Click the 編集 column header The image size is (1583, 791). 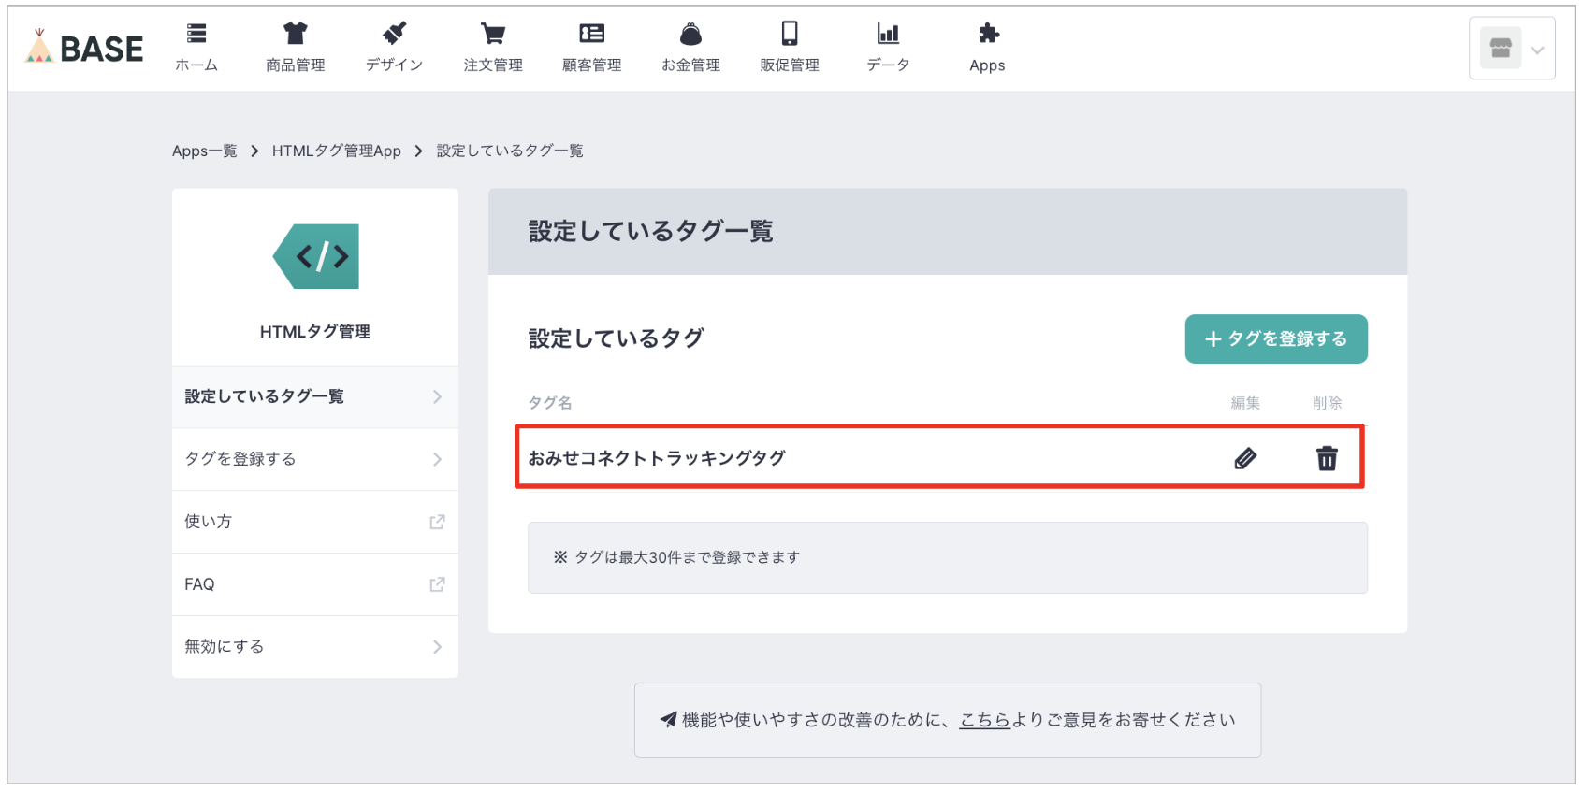[x=1245, y=403]
